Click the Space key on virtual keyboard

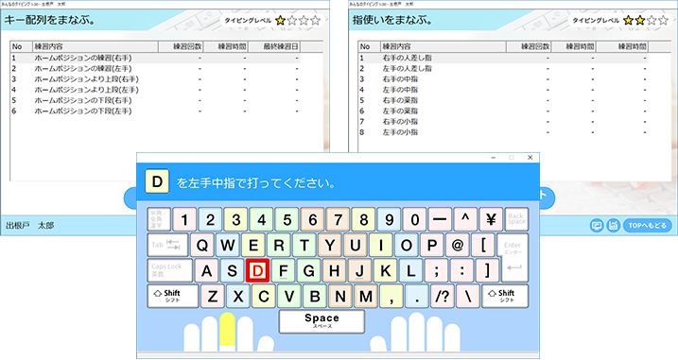coord(322,321)
